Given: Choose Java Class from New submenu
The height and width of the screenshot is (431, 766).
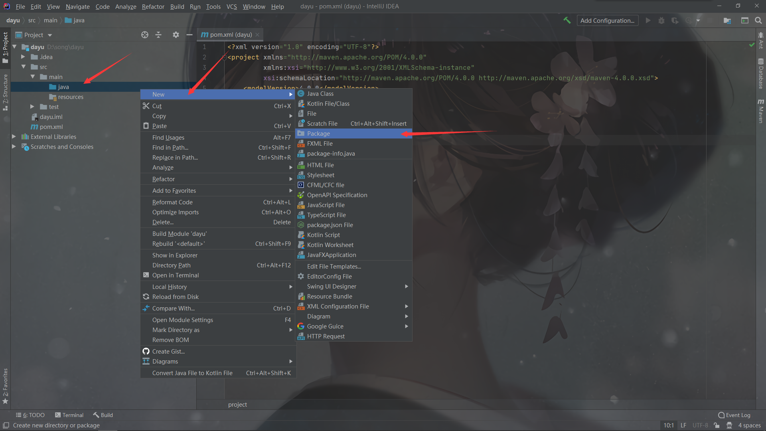Looking at the screenshot, I should coord(320,93).
